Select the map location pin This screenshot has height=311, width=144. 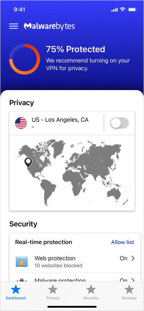(x=28, y=162)
